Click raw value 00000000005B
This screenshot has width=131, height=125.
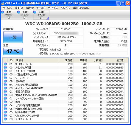pyautogui.click(x=115, y=99)
